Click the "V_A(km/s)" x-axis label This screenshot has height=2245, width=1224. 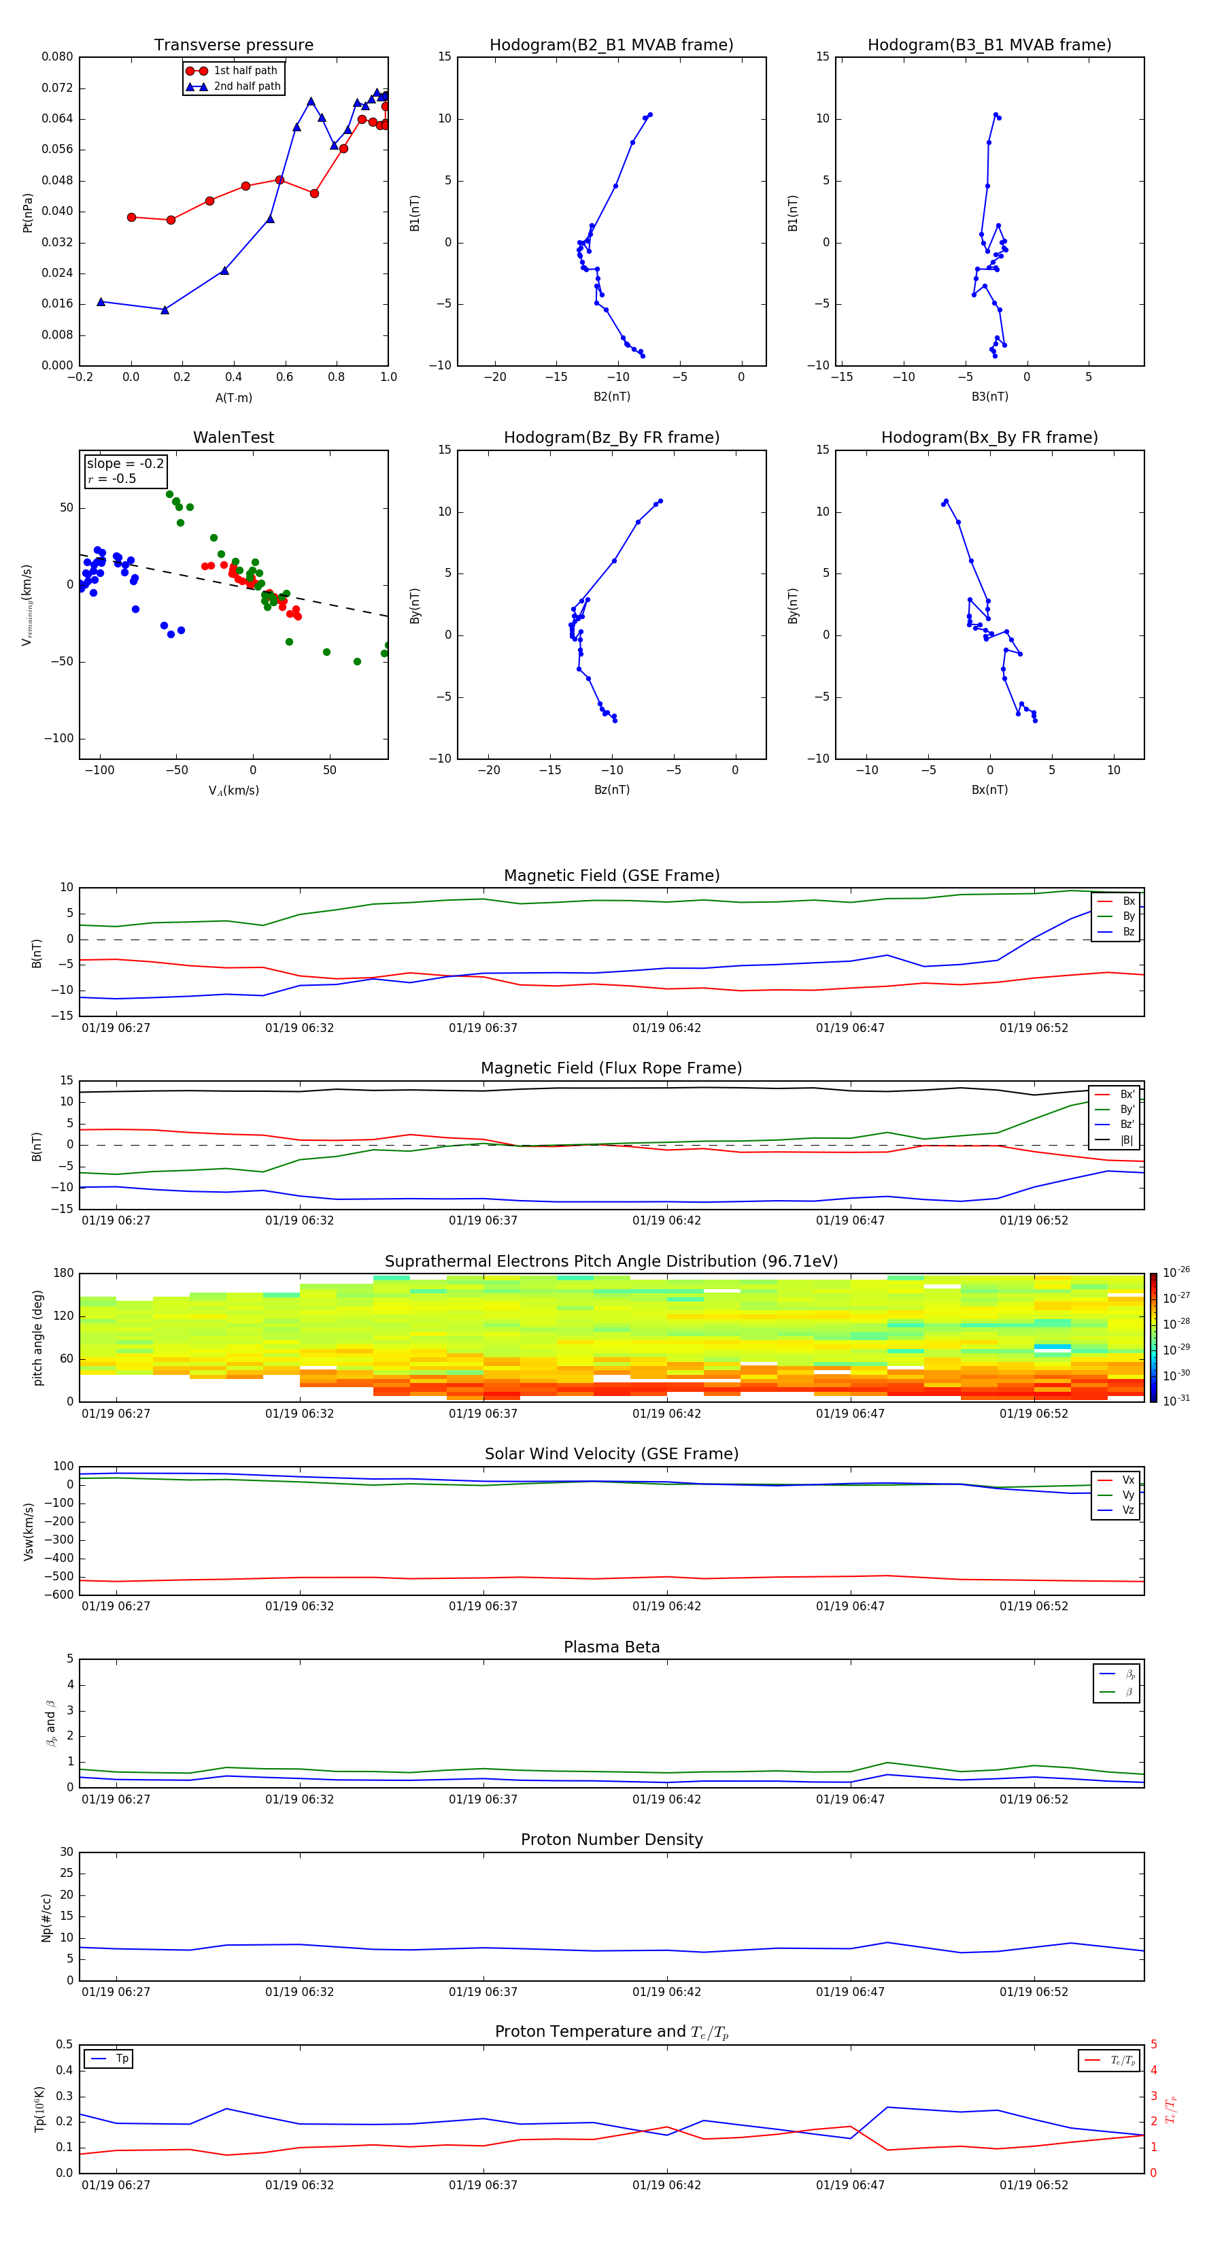[233, 791]
